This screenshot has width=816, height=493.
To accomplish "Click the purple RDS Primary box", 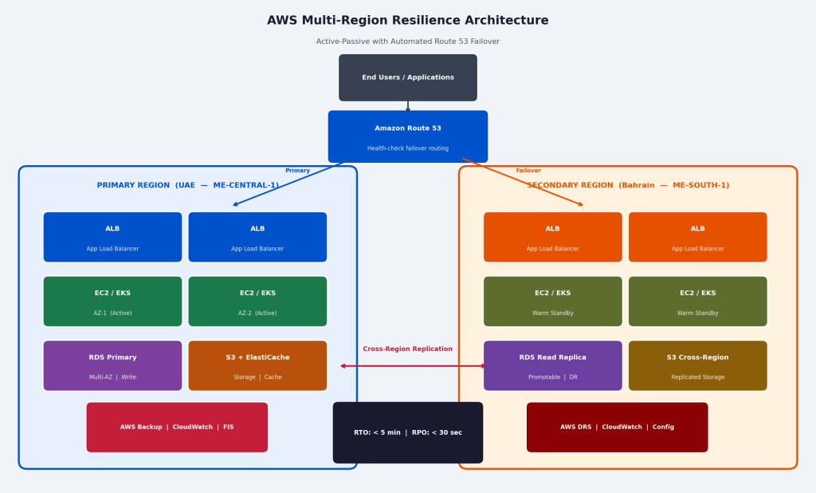I will click(113, 366).
